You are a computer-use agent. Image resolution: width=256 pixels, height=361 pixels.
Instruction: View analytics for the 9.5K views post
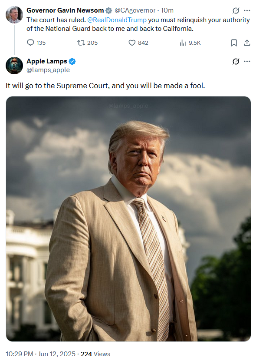coord(190,43)
